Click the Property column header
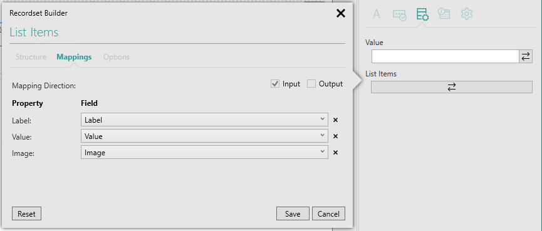 [x=28, y=103]
